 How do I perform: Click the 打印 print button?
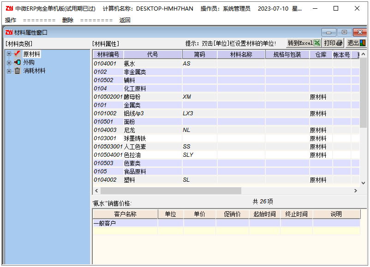(333, 43)
